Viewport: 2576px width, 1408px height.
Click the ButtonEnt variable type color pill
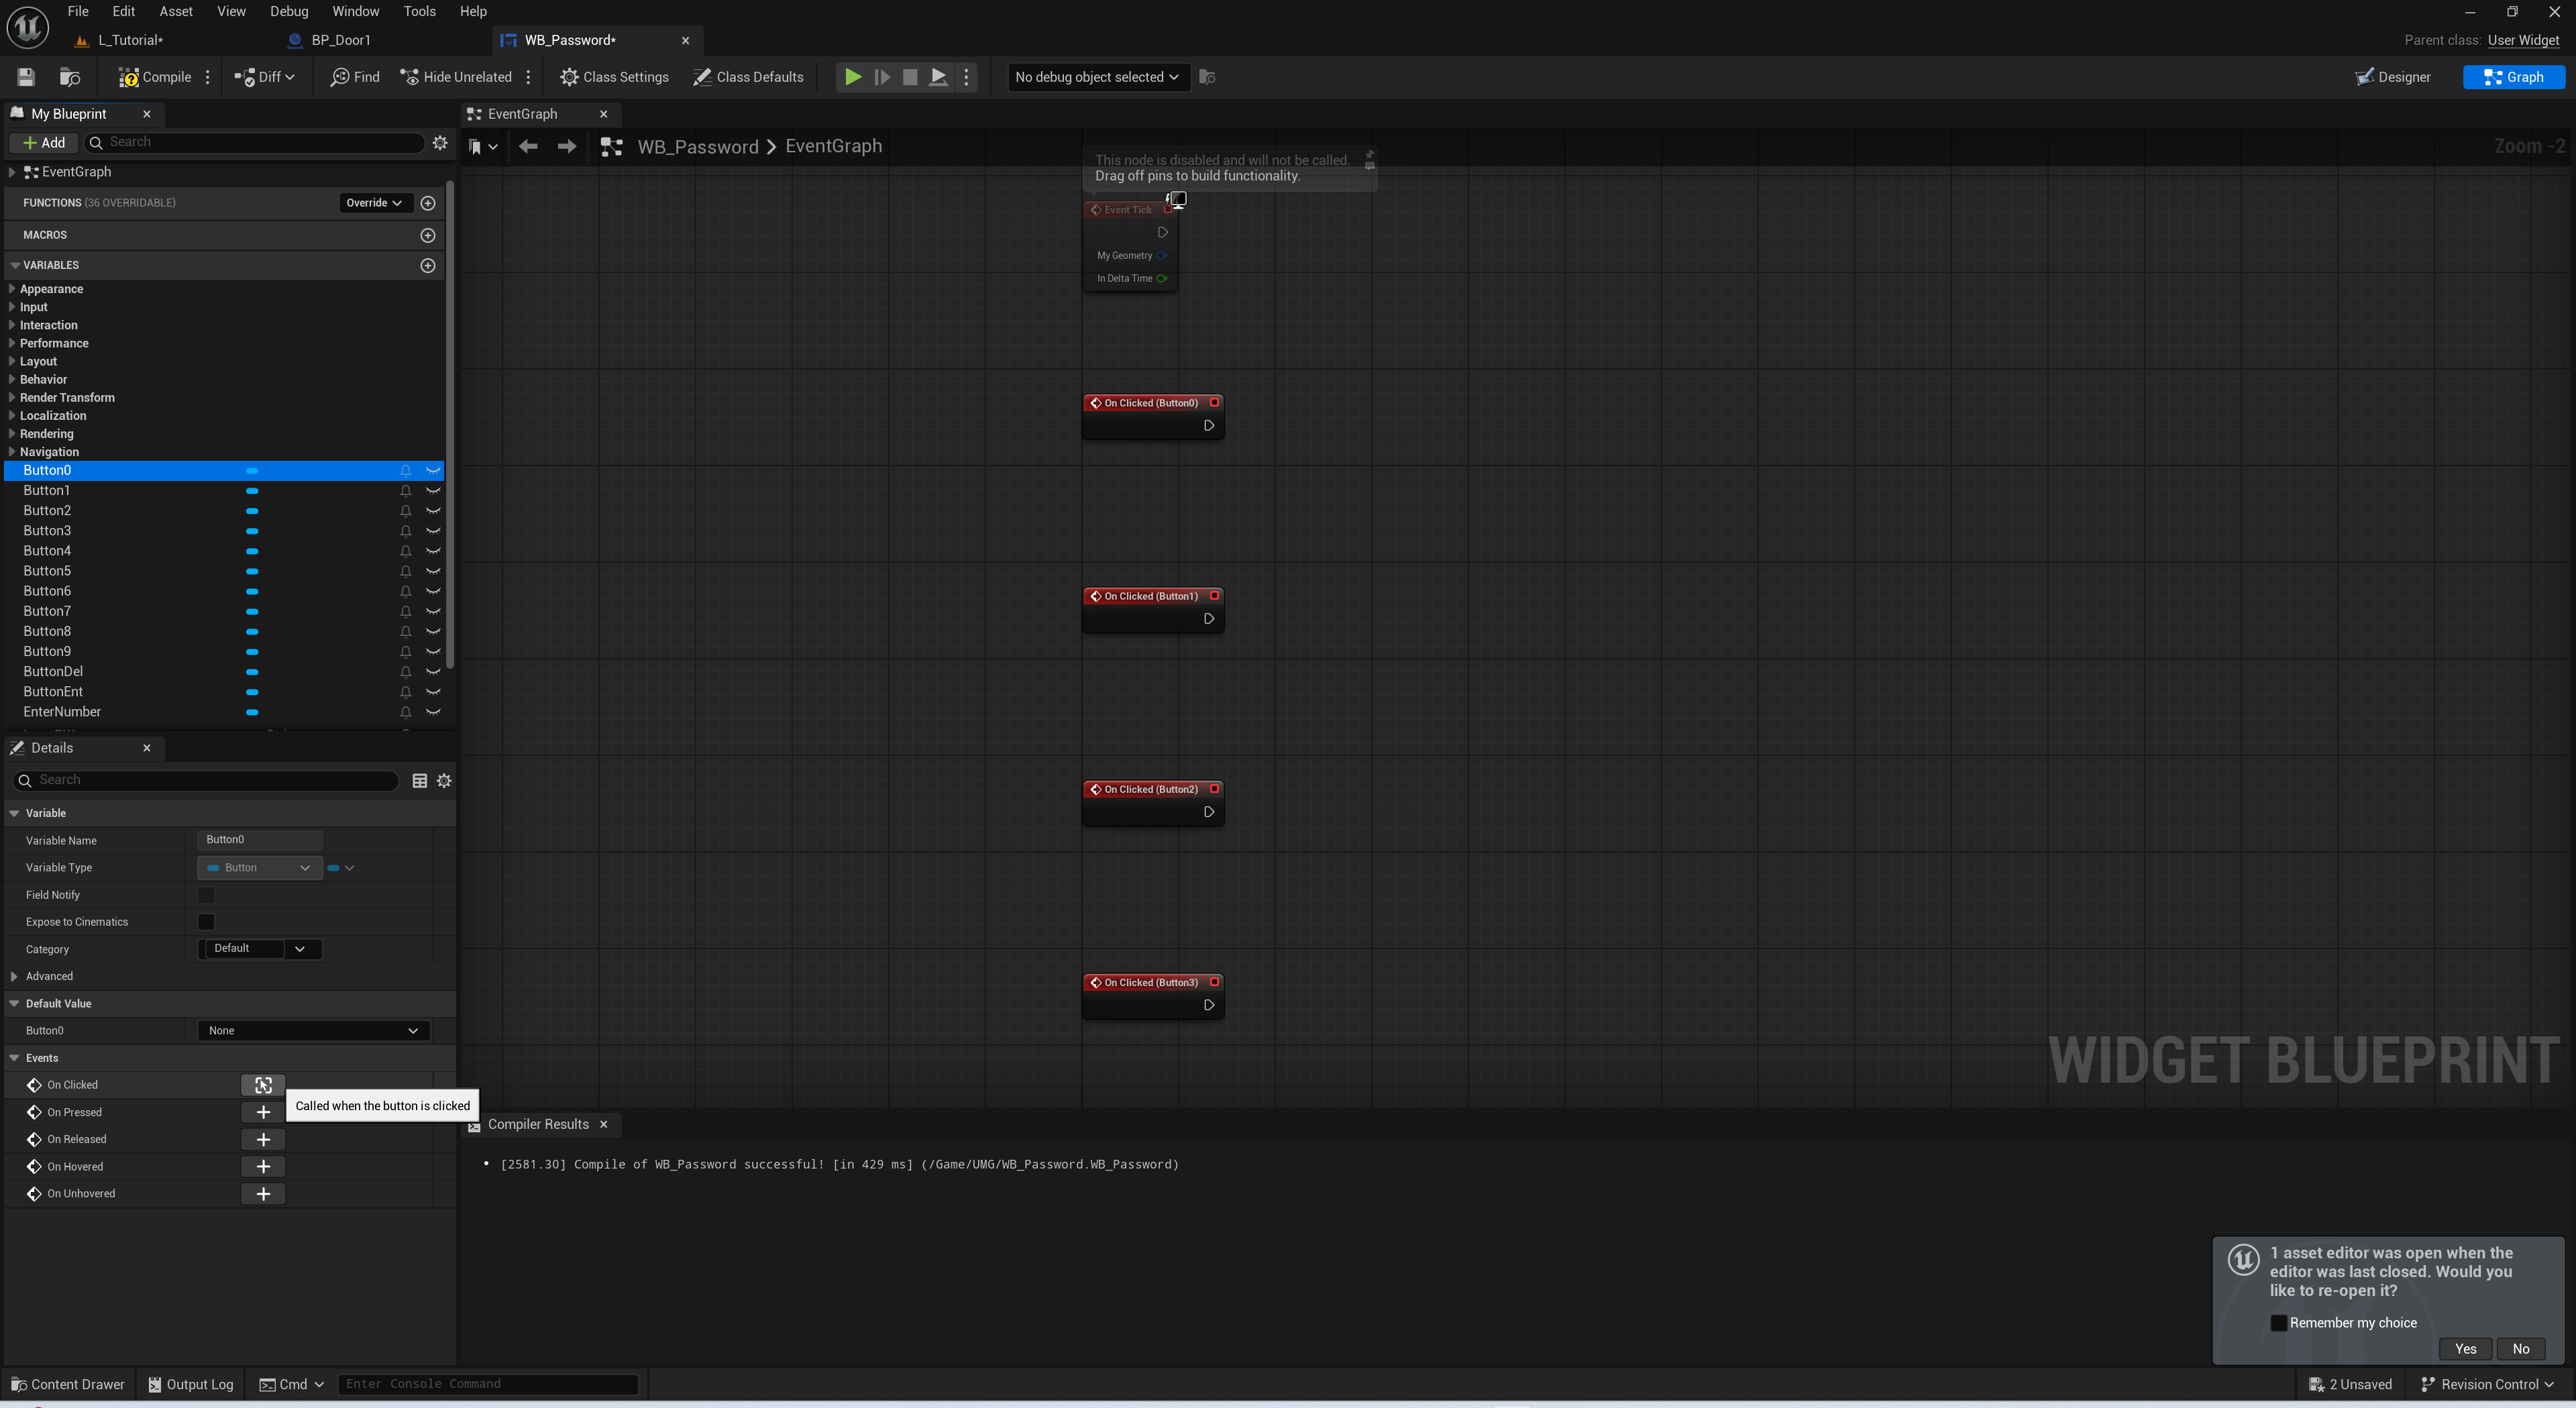252,692
